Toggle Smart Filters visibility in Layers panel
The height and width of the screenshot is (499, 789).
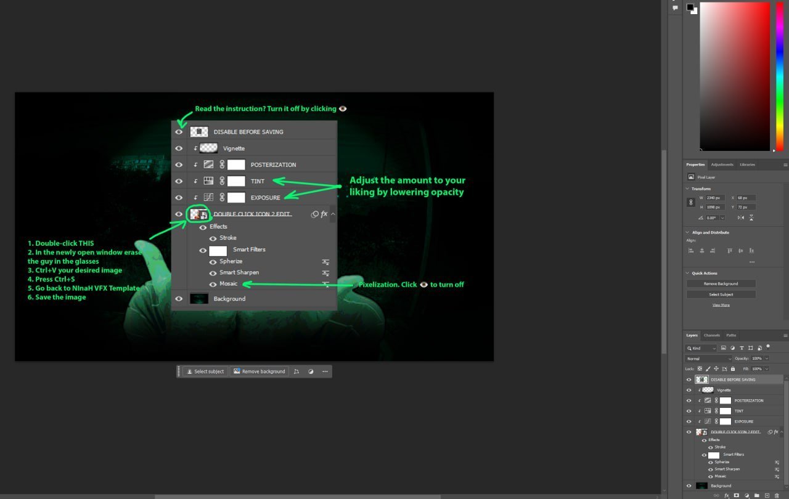pos(704,455)
